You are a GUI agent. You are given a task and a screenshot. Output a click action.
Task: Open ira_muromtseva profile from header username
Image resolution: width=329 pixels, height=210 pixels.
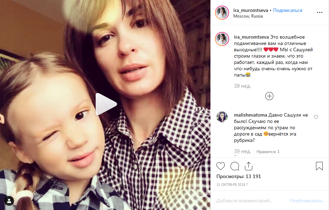(251, 10)
